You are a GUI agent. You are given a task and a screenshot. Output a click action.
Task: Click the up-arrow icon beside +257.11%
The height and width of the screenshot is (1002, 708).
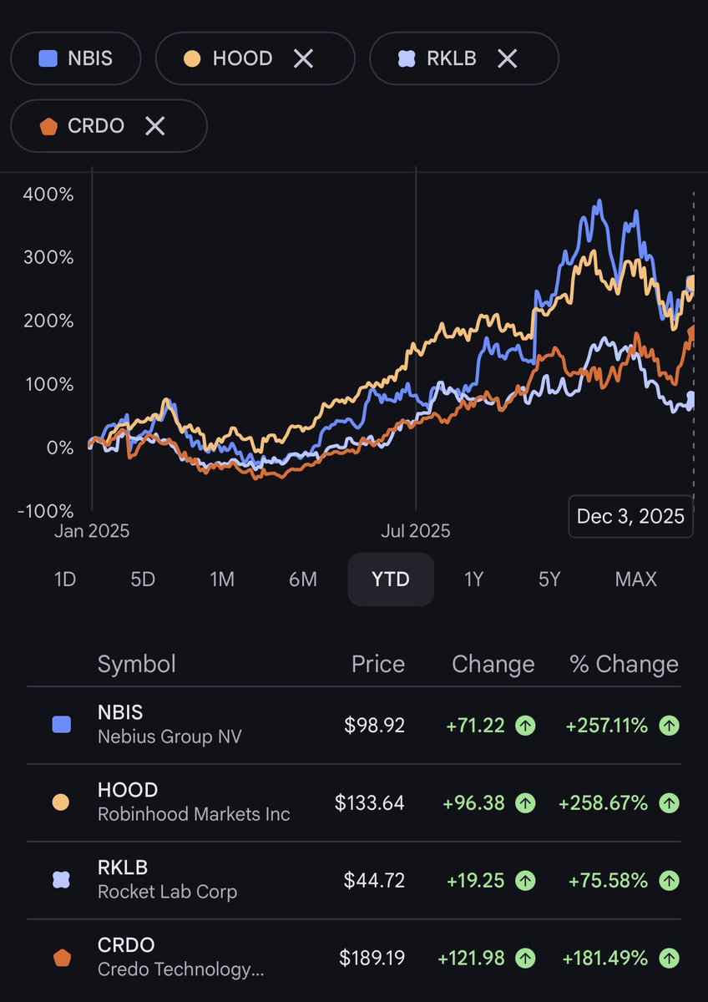669,726
